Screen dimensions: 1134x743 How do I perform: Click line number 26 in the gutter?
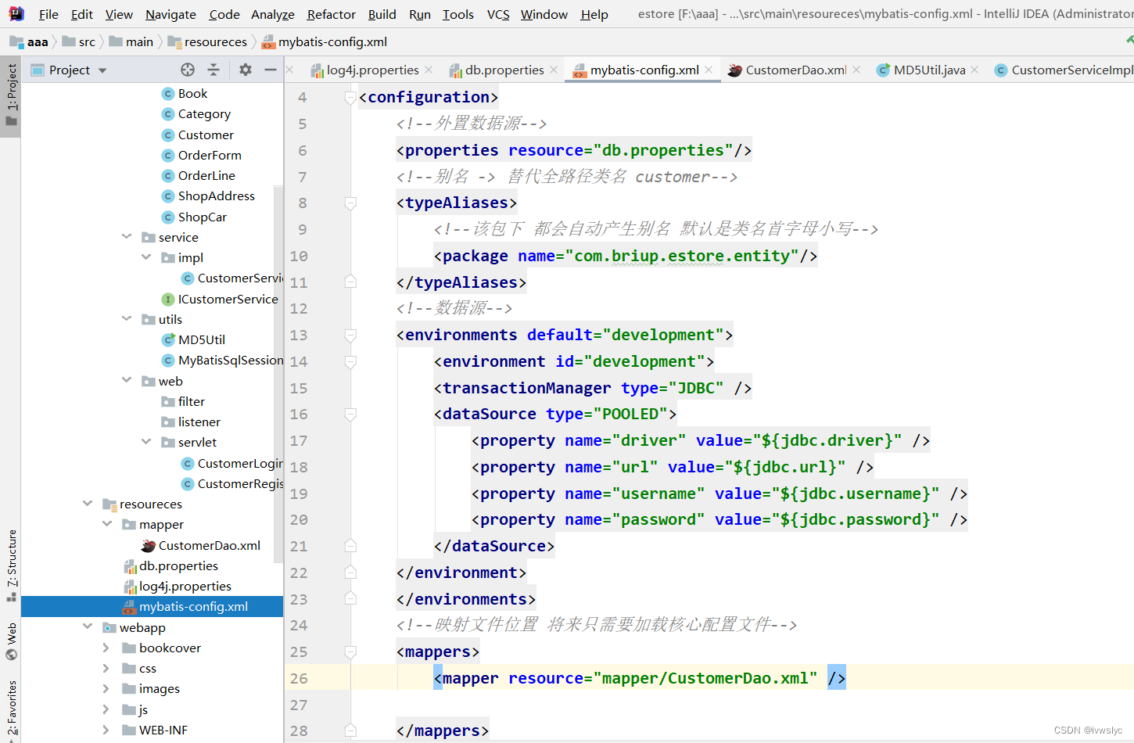[299, 678]
